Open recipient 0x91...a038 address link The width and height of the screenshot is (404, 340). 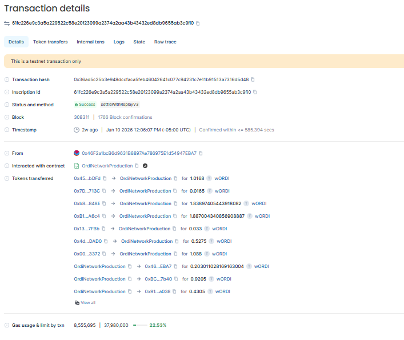coord(157,291)
